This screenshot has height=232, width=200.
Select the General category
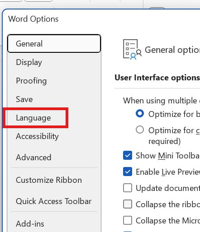point(54,44)
